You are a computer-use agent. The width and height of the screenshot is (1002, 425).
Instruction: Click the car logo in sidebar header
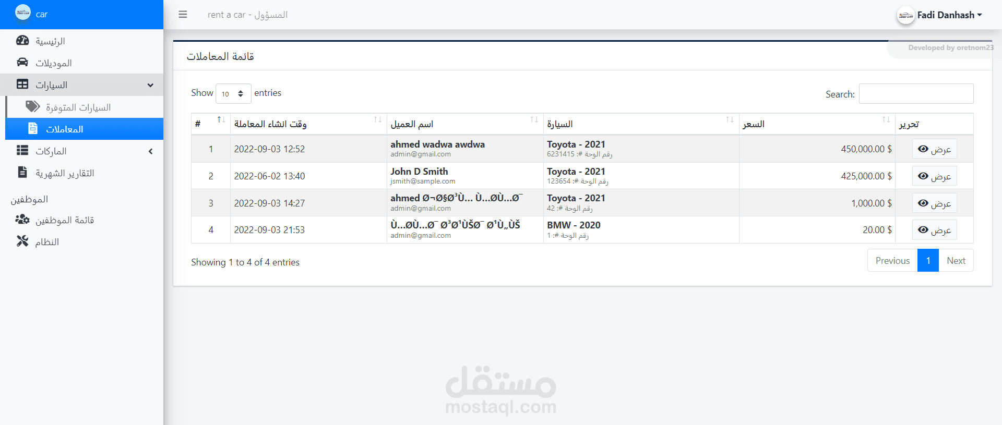pyautogui.click(x=23, y=13)
